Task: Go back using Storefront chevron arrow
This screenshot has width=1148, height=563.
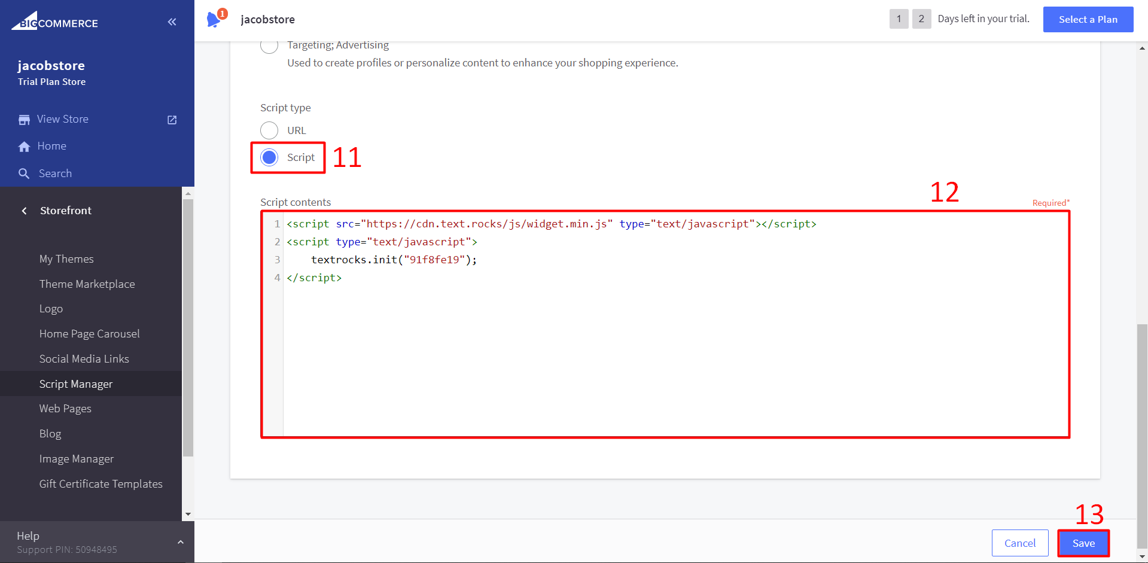Action: [24, 211]
